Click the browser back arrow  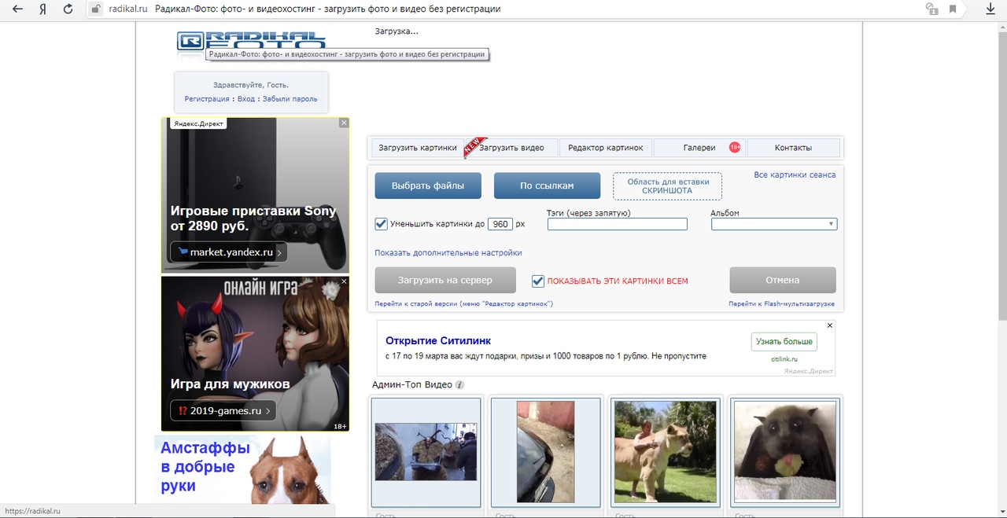point(17,9)
